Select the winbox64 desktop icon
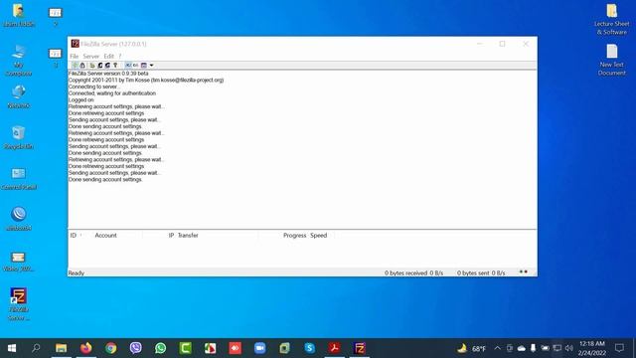 tap(19, 219)
